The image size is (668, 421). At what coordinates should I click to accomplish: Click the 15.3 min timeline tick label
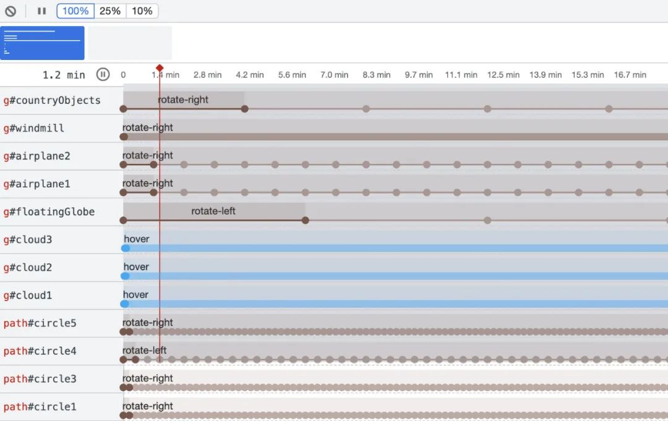[x=588, y=75]
